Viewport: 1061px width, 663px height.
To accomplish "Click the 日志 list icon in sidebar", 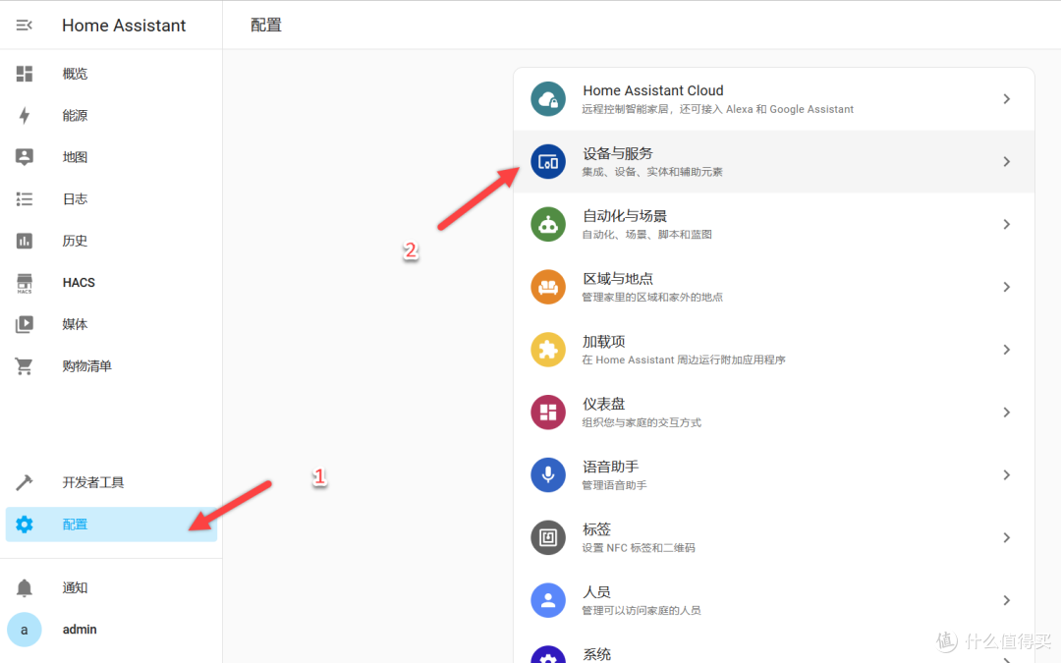I will tap(25, 198).
